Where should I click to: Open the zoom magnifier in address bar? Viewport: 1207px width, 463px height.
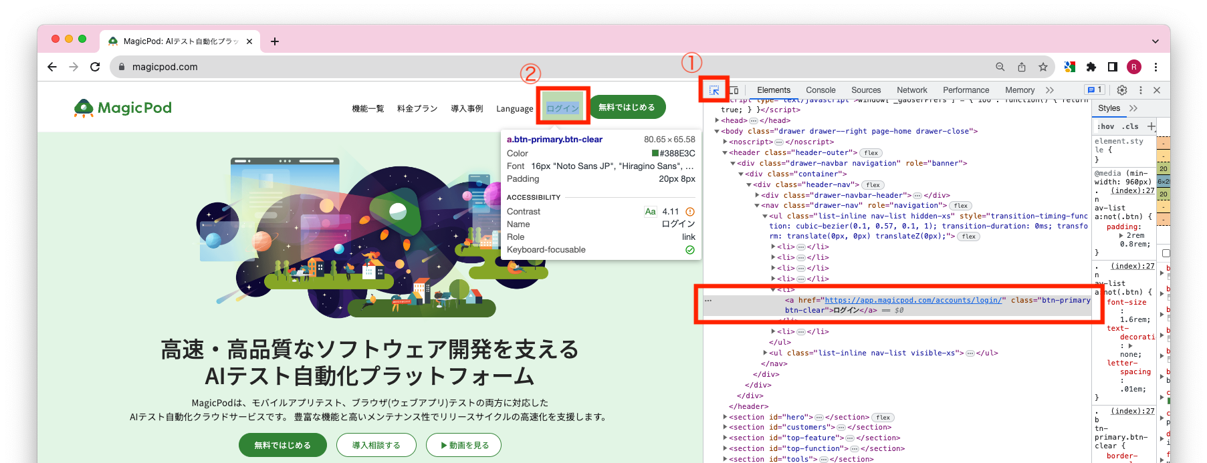click(1000, 67)
